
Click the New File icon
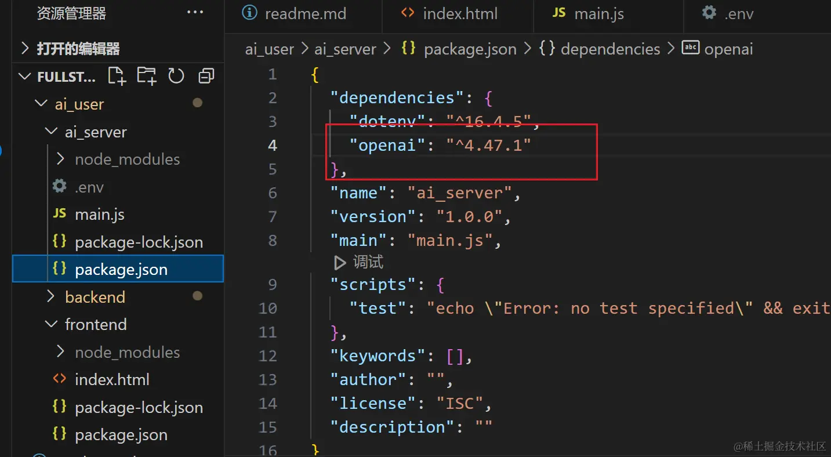tap(117, 76)
